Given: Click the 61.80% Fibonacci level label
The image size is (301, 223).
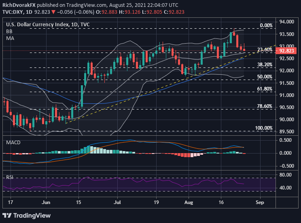Looking at the screenshot, I should (265, 89).
